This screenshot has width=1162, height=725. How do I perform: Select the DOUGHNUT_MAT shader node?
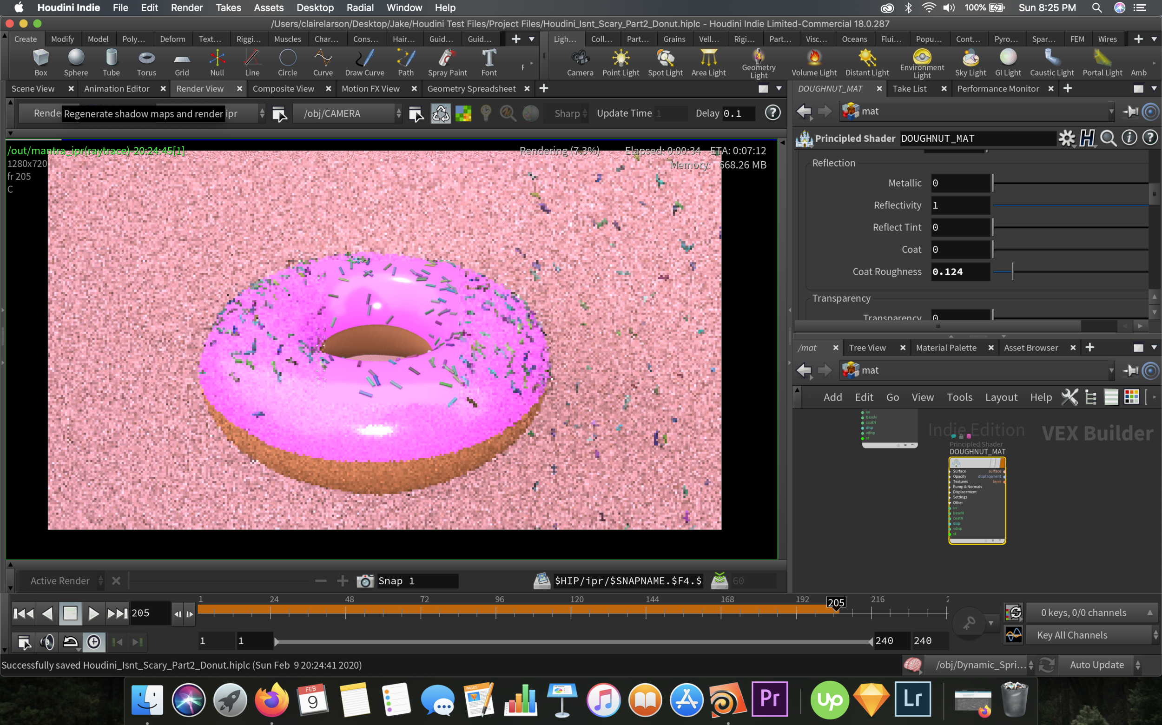(x=977, y=501)
